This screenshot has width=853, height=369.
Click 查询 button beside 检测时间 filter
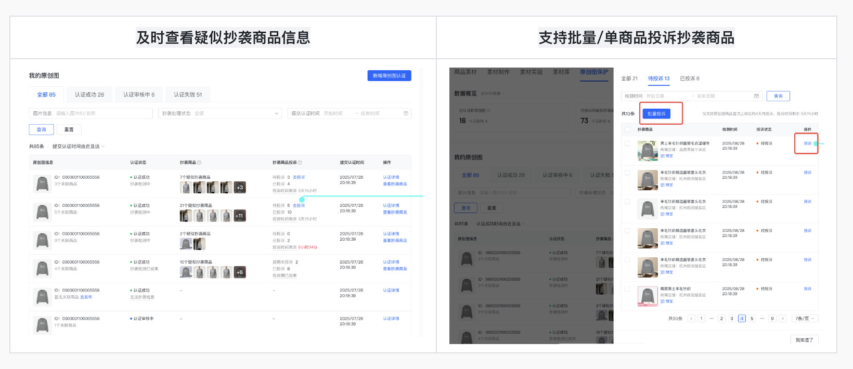pos(778,96)
